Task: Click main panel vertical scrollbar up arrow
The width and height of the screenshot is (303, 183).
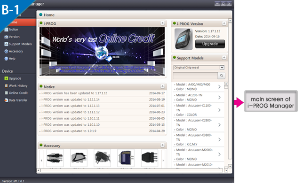Action: pyautogui.click(x=230, y=21)
